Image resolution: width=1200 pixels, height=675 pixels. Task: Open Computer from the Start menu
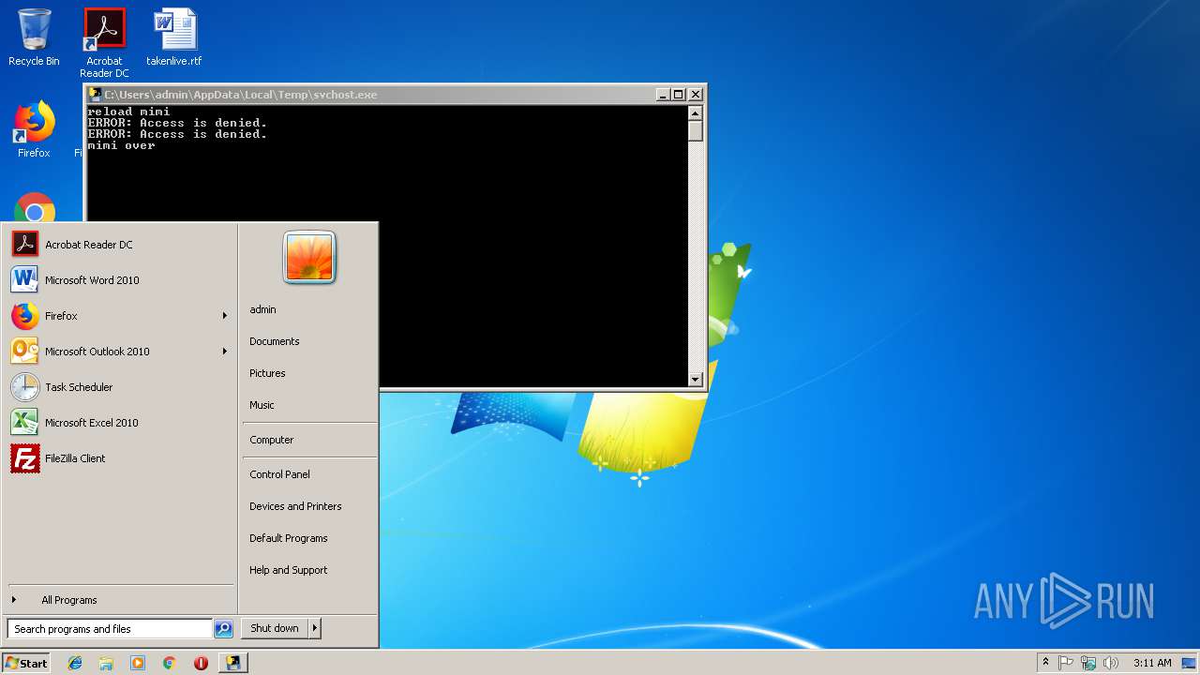(272, 440)
